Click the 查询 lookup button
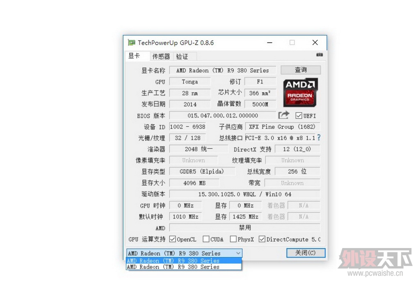This screenshot has width=420, height=287. [x=301, y=70]
